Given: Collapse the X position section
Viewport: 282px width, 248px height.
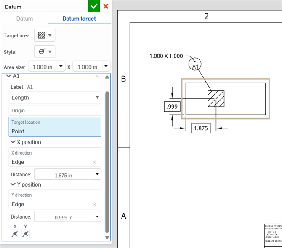Looking at the screenshot, I should 12,142.
